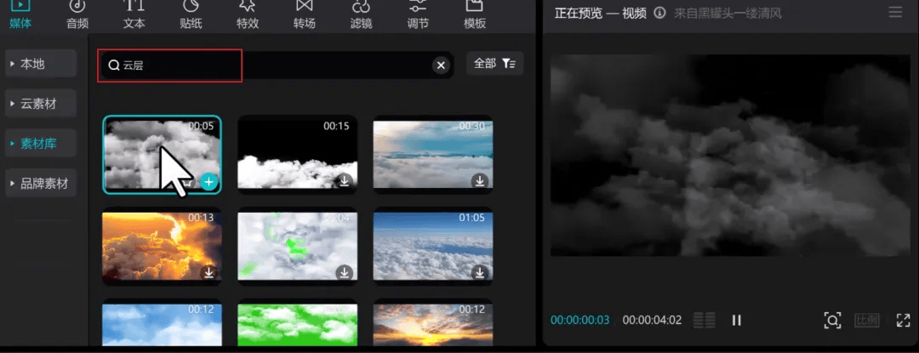The height and width of the screenshot is (353, 919).
Task: Expand the 品牌素材 brand assets section
Action: [x=41, y=183]
